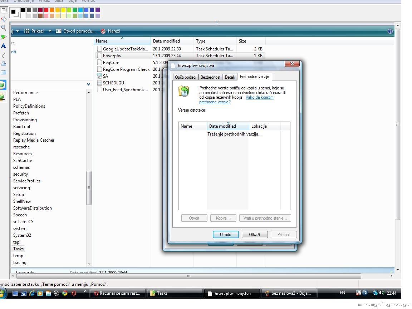The height and width of the screenshot is (309, 412).
Task: Activate the text tool letter A
Action: tap(4, 46)
